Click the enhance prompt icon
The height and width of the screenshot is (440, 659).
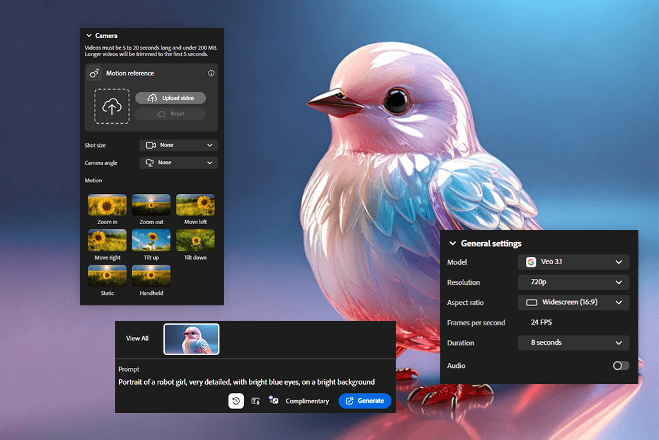click(255, 401)
